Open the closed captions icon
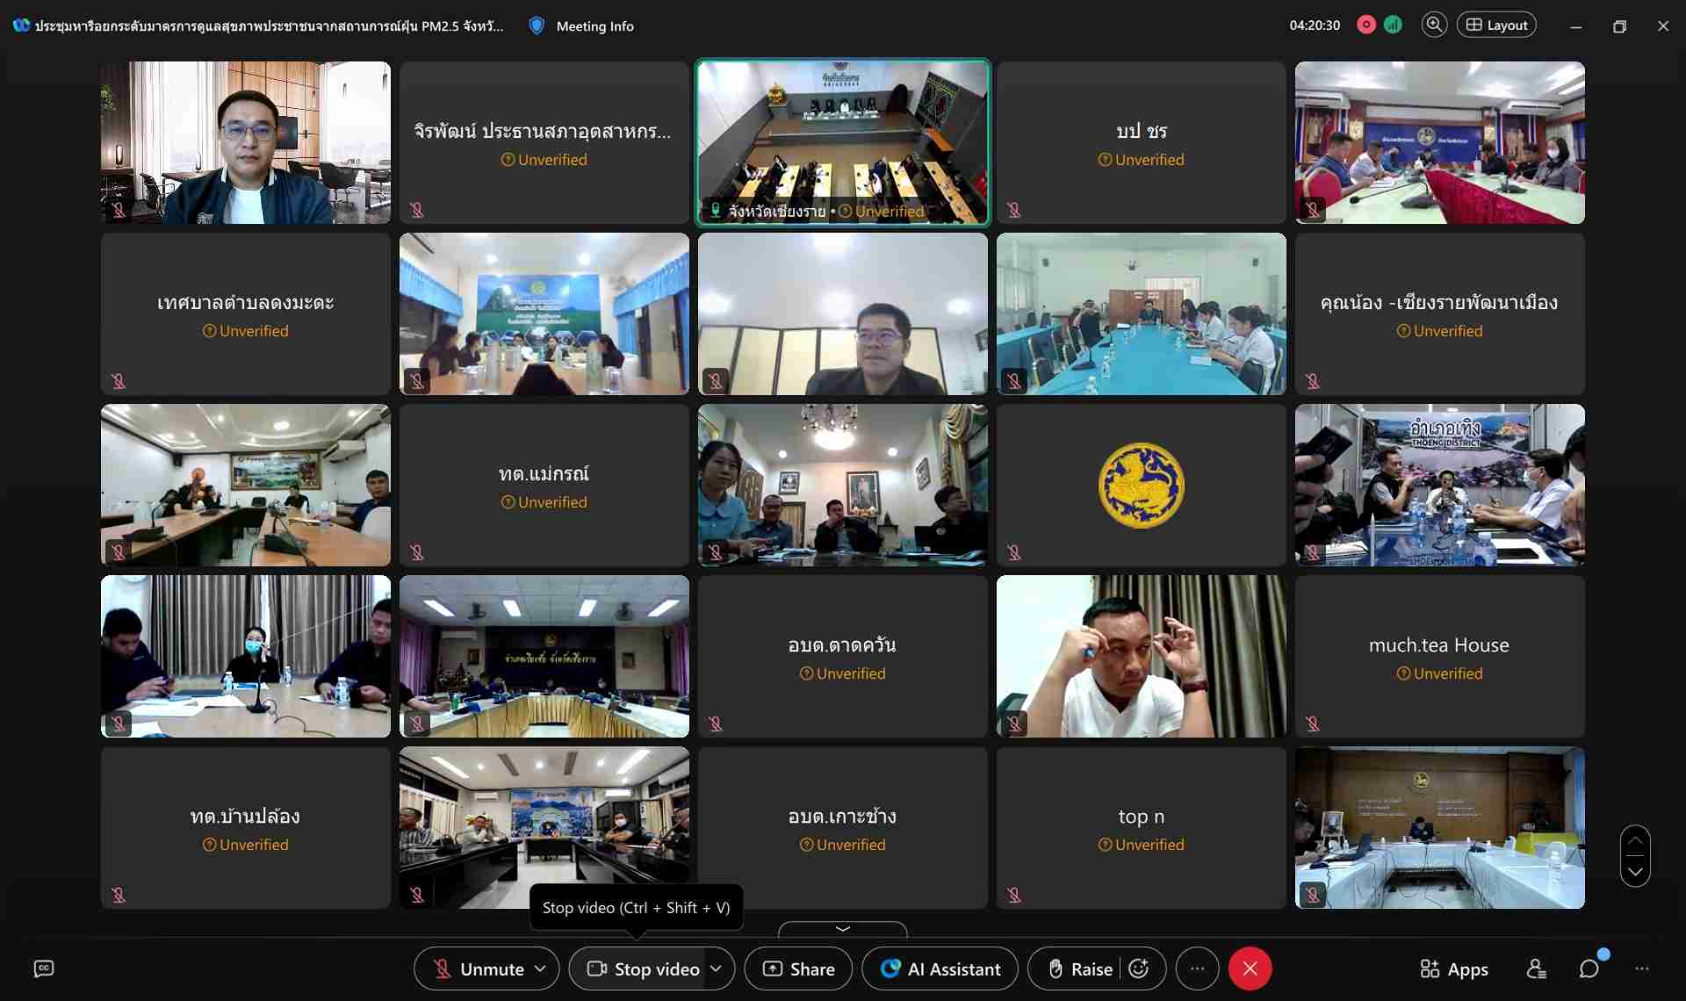This screenshot has width=1686, height=1001. pyautogui.click(x=44, y=969)
